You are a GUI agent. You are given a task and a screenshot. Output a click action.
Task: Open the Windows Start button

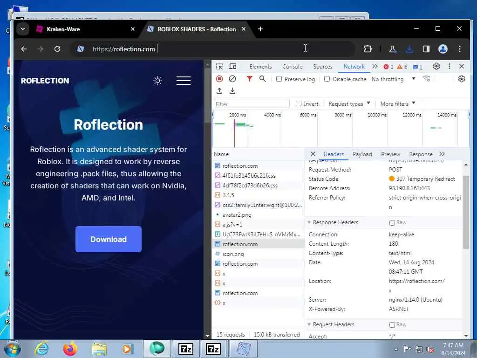pos(13,349)
